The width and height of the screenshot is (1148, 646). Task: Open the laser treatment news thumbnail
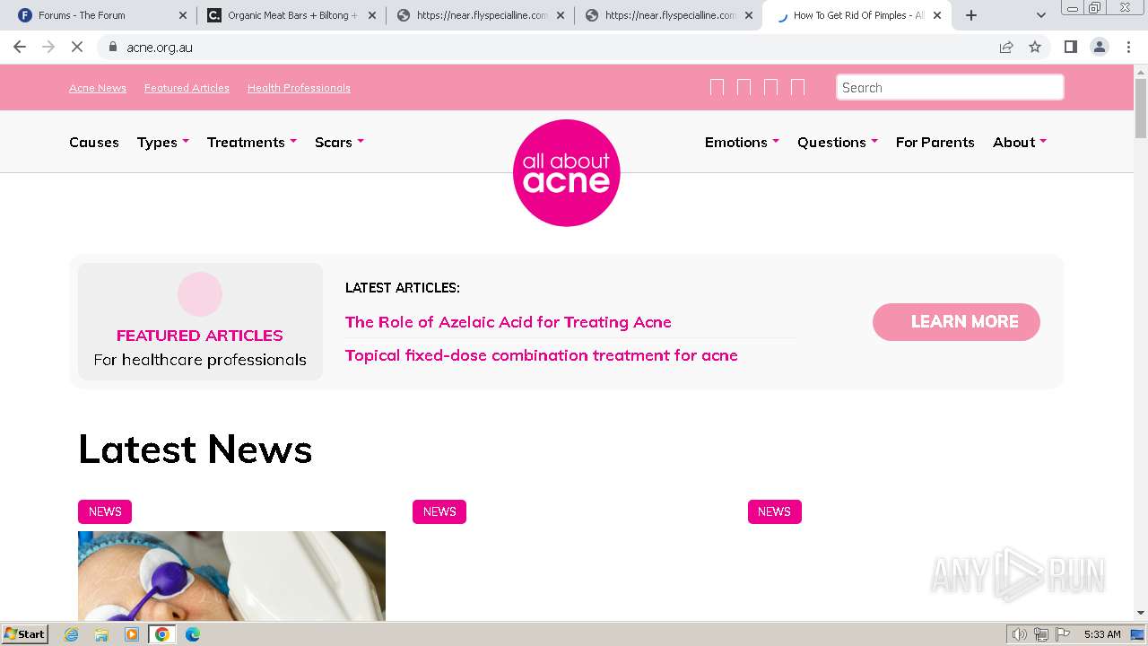[231, 576]
